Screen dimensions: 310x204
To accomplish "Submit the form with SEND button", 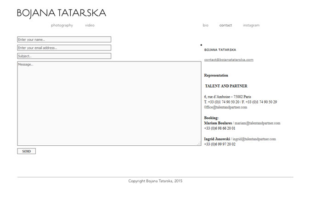I will point(27,151).
